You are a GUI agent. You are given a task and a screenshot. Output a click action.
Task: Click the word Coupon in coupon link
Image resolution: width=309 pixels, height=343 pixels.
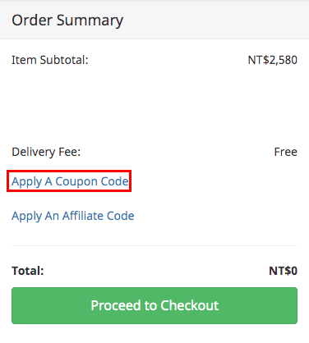point(76,182)
